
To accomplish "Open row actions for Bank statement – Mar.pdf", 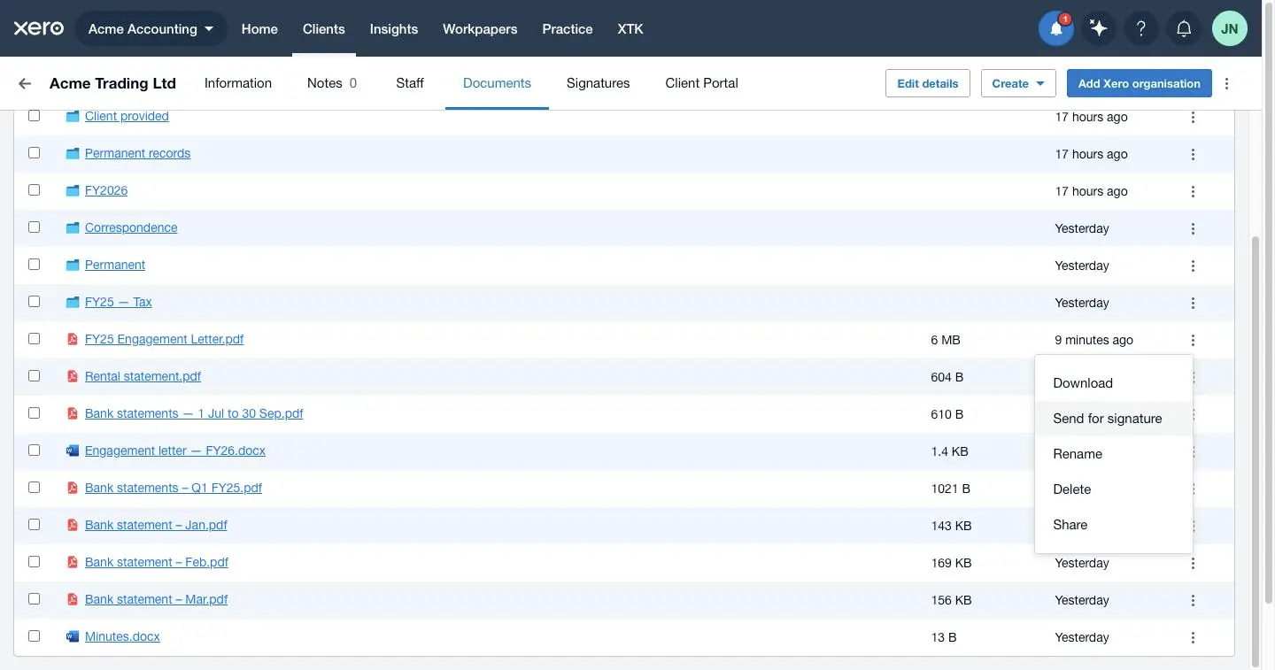I will pos(1194,600).
